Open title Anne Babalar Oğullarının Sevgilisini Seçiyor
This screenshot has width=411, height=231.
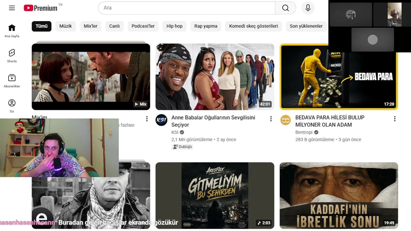coord(213,121)
